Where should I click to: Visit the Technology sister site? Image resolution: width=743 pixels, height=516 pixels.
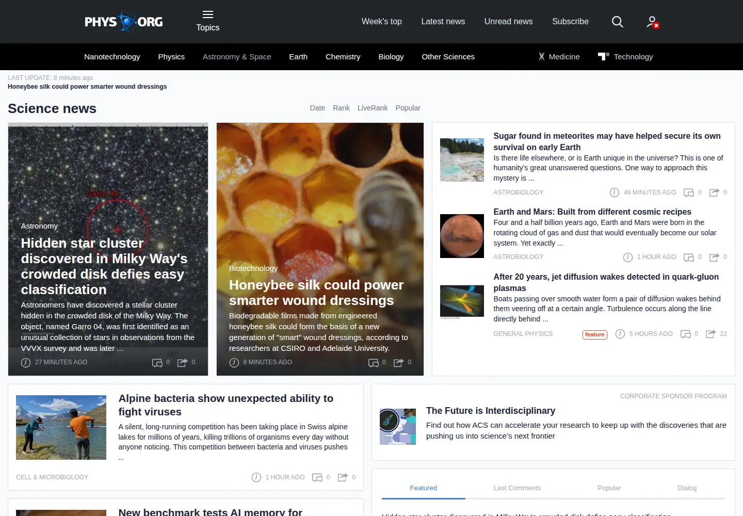point(625,57)
